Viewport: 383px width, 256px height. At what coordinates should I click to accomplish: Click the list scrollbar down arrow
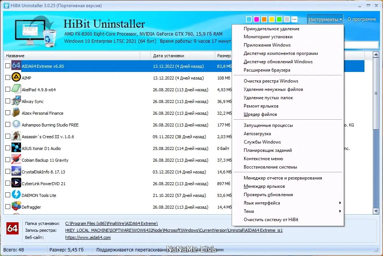click(x=376, y=211)
